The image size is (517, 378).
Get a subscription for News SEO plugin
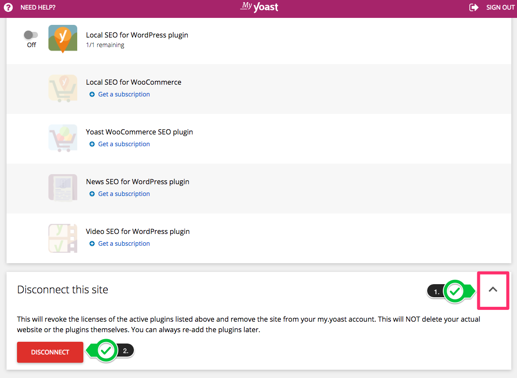click(x=124, y=194)
